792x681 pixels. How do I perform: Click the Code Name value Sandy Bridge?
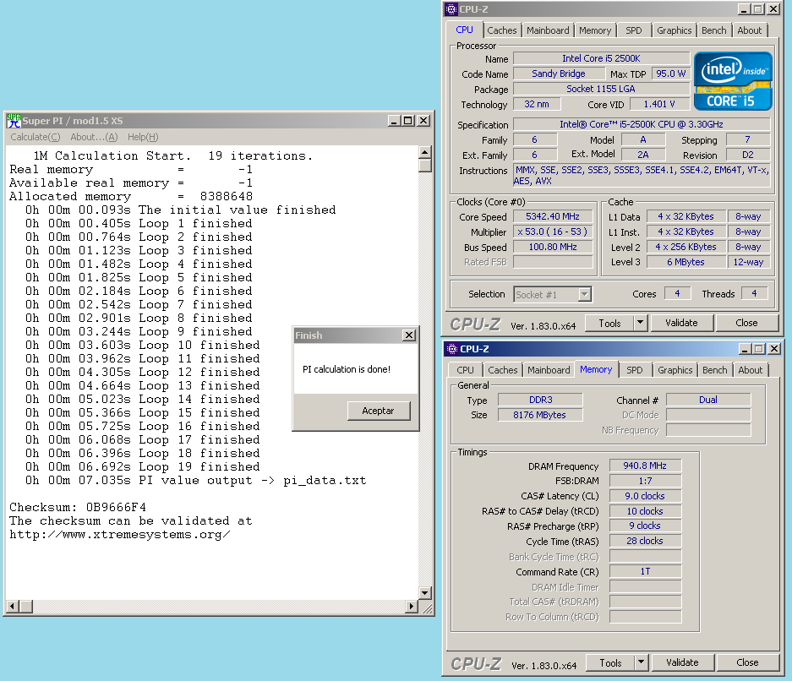559,74
